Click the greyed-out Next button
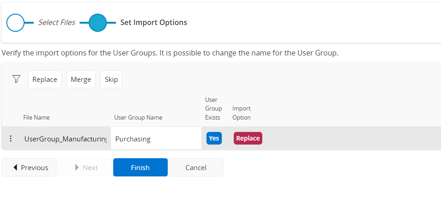Image resolution: width=441 pixels, height=221 pixels. pos(85,167)
